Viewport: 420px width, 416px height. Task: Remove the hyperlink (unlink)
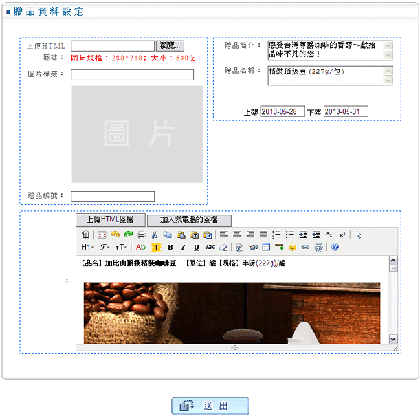tap(318, 247)
